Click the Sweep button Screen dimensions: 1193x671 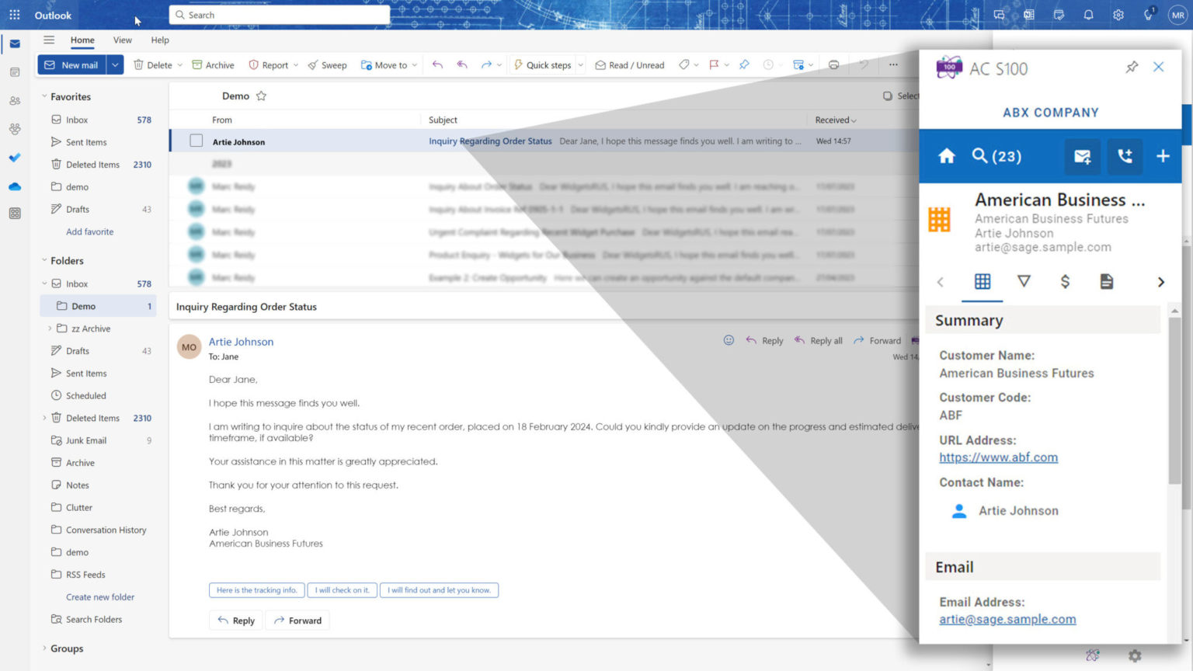[327, 65]
